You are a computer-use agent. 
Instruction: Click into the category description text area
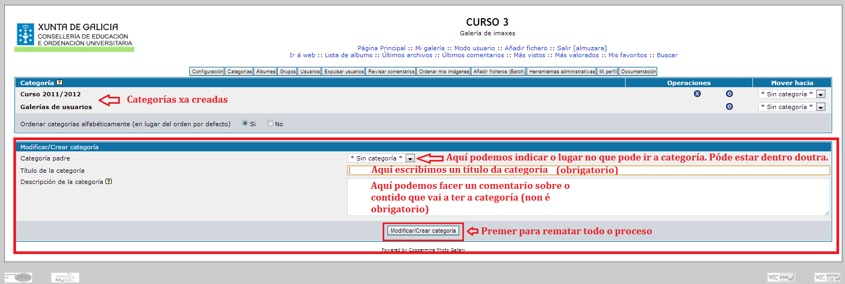(x=588, y=197)
